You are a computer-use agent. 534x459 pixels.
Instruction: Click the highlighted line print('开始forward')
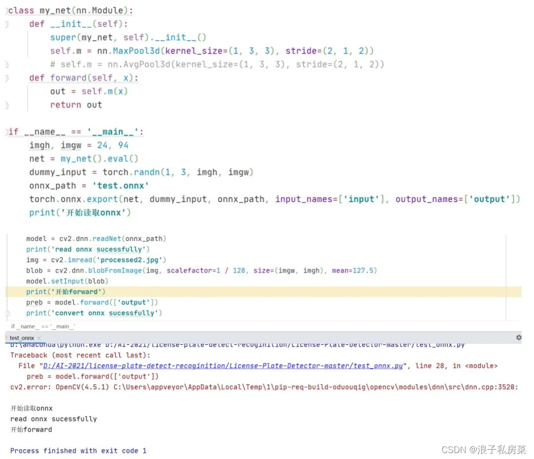click(x=66, y=292)
